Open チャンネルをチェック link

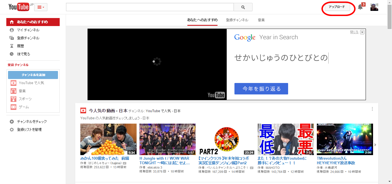click(32, 122)
